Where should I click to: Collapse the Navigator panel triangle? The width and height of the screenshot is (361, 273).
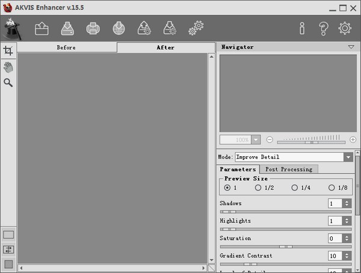(x=351, y=47)
